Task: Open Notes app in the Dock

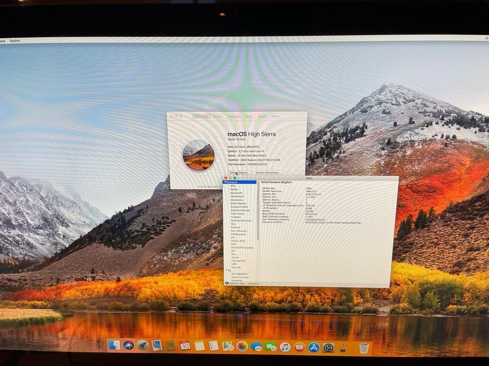Action: [199, 346]
